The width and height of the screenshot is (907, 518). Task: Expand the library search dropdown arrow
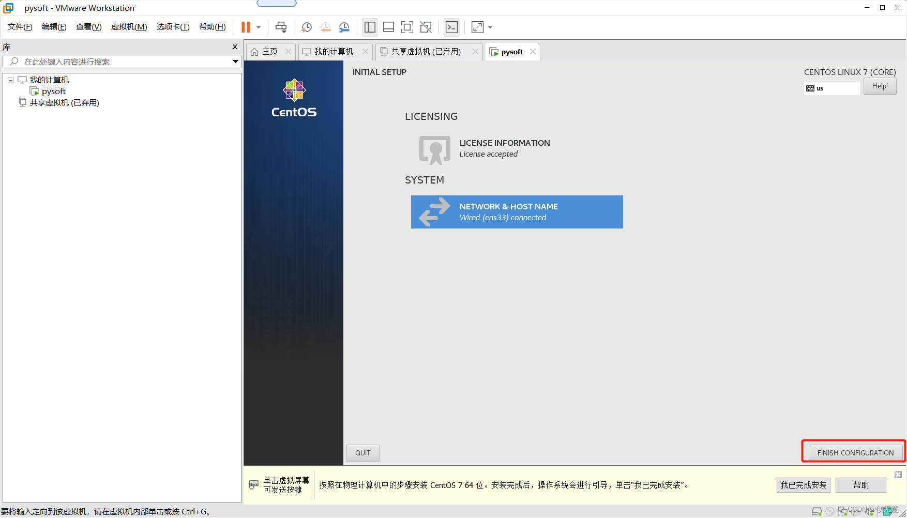click(236, 62)
